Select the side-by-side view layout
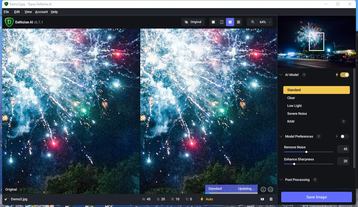This screenshot has height=207, width=358. (x=230, y=22)
